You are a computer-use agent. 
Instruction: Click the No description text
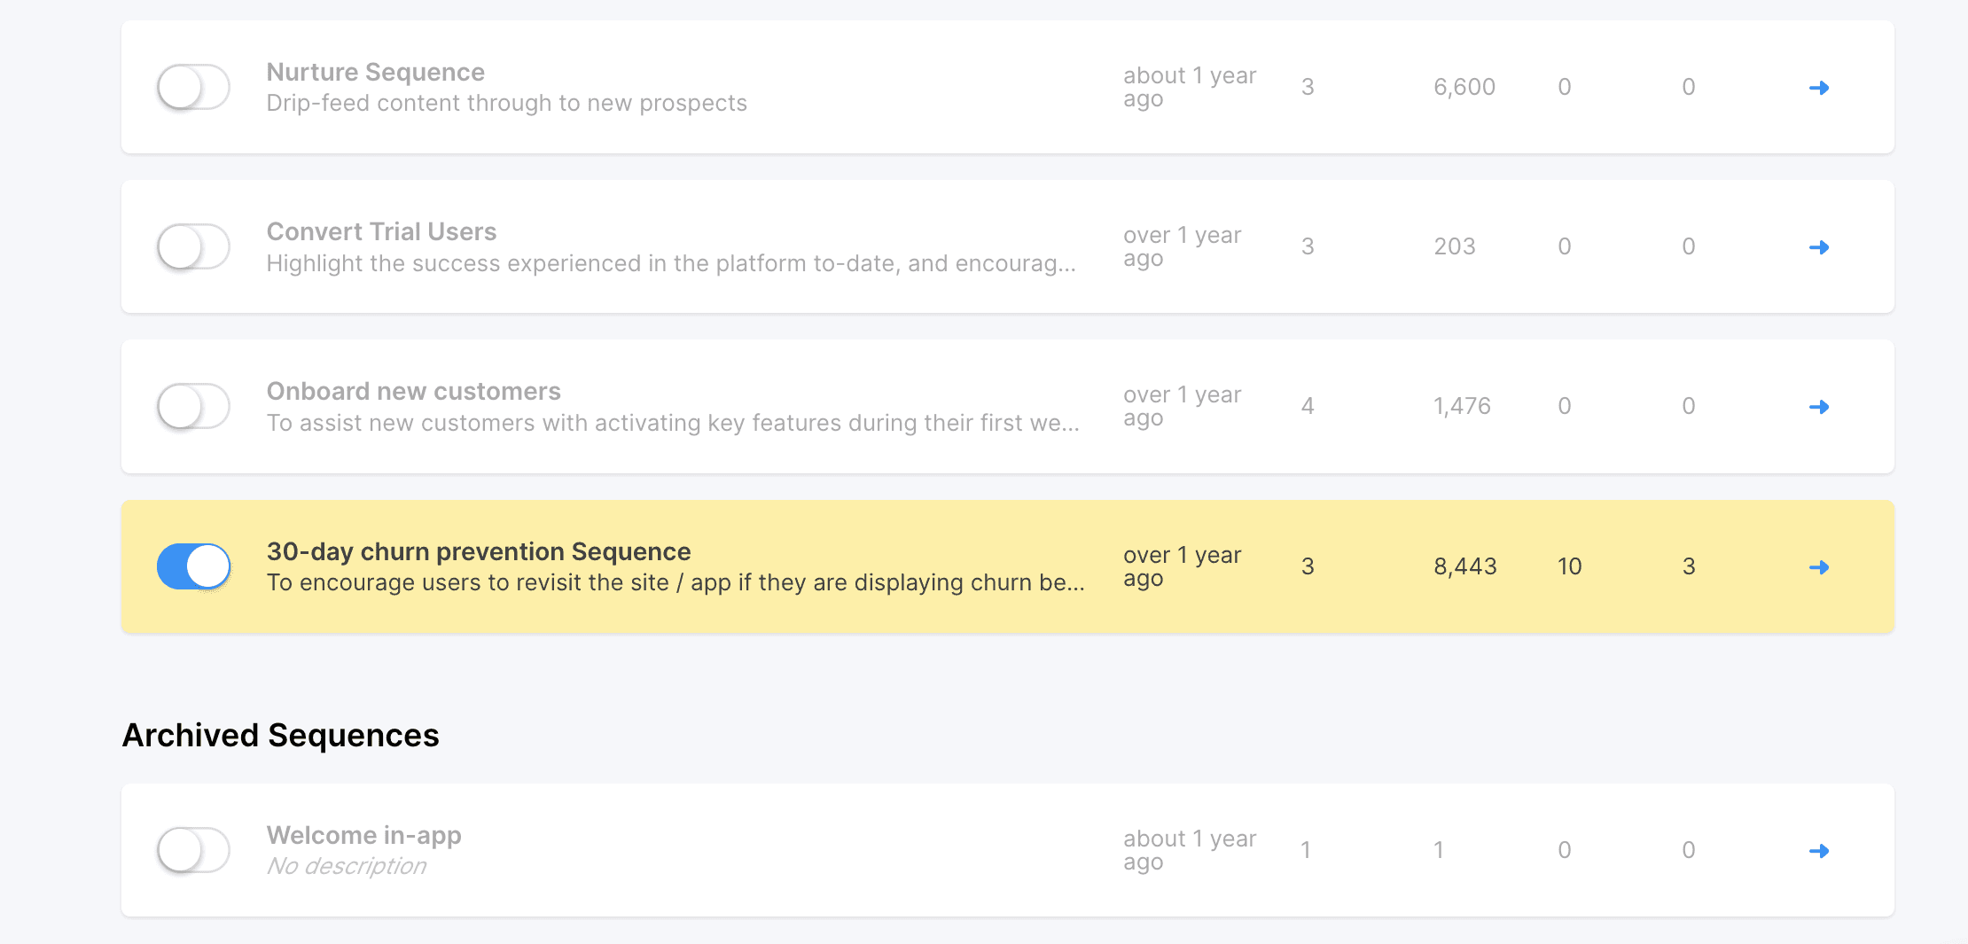coord(347,866)
